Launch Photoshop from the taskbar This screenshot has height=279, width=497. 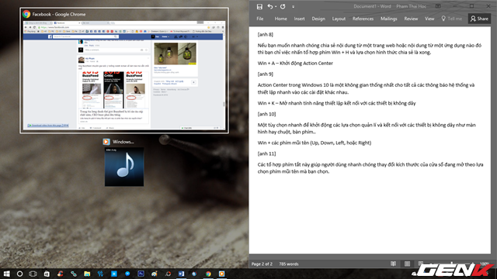(141, 274)
